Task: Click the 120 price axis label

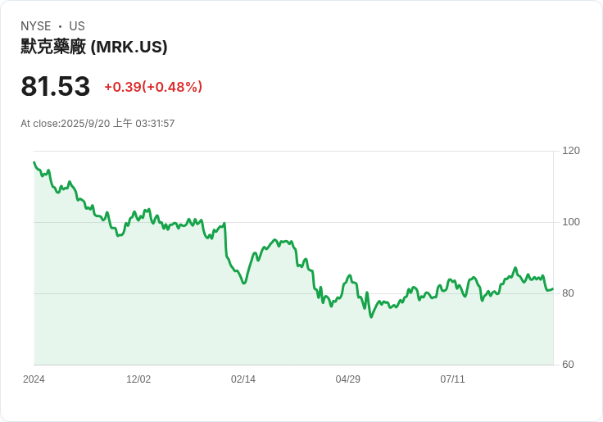Action: (571, 151)
